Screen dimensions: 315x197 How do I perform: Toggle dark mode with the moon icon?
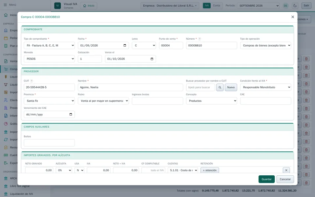pyautogui.click(x=295, y=6)
